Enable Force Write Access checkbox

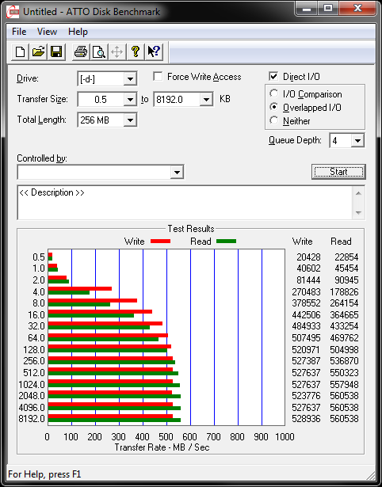(158, 76)
